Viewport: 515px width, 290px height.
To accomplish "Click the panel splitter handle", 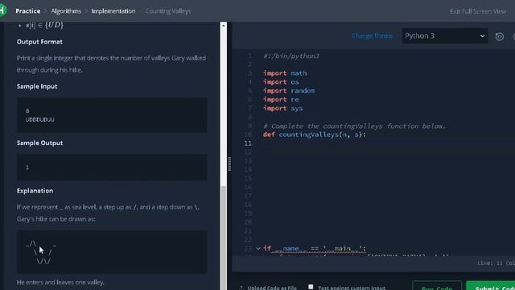I will tap(229, 164).
